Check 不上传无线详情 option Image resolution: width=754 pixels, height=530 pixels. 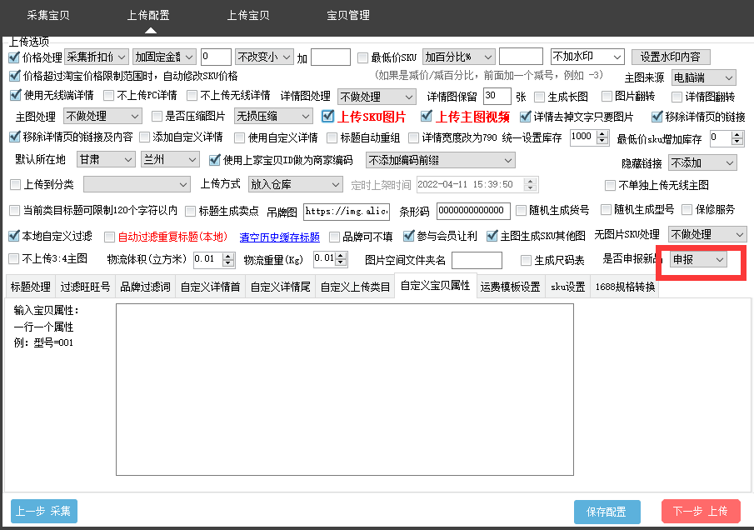click(x=192, y=96)
